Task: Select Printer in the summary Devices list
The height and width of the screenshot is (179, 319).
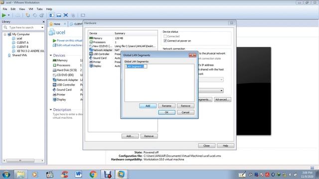Action: 61,94
